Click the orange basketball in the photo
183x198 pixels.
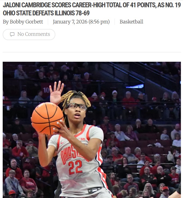[x=47, y=119]
